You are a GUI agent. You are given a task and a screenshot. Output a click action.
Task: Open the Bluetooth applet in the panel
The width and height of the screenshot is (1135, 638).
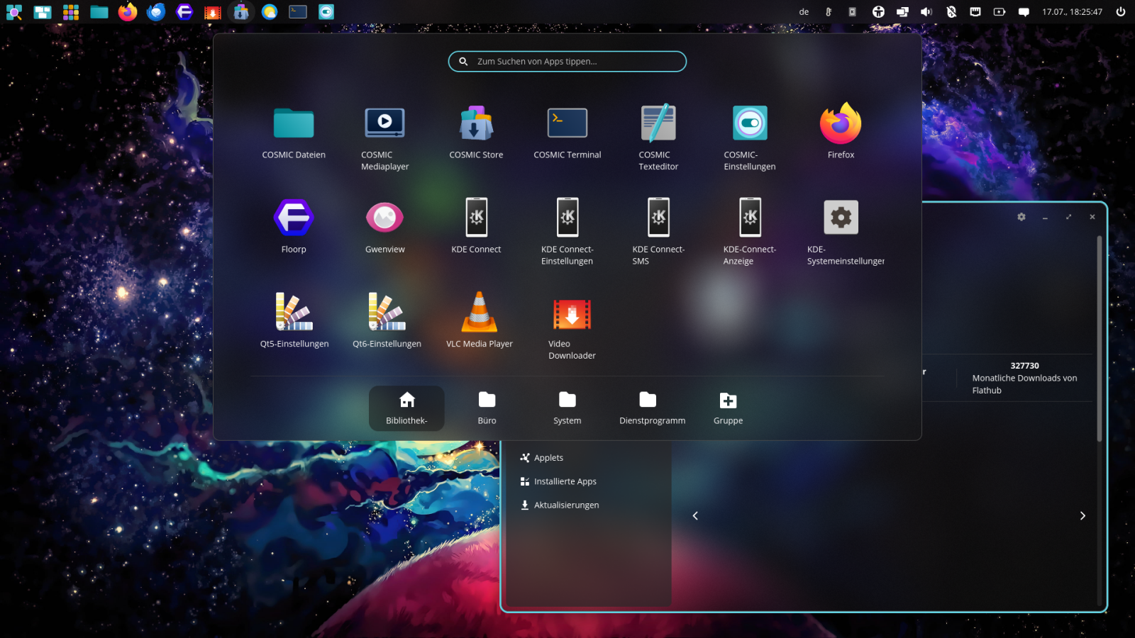click(x=951, y=12)
